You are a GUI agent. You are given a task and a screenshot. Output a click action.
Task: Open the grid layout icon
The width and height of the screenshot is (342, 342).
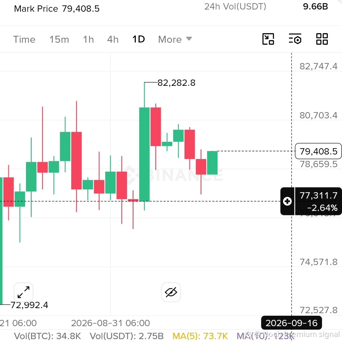coord(322,39)
